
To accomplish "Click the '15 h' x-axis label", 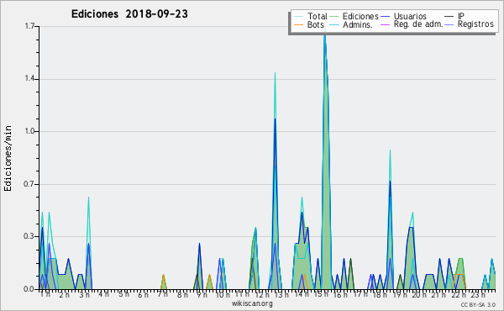I will click(x=321, y=294).
